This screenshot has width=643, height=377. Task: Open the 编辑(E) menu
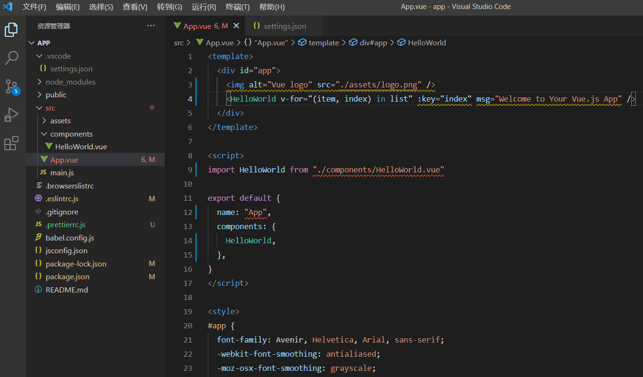68,7
